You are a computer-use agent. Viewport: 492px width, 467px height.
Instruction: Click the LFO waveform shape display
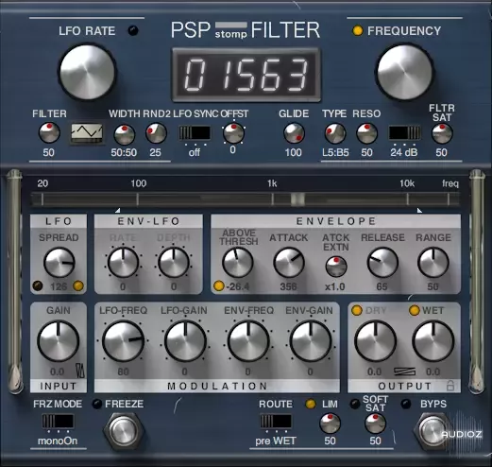tap(87, 133)
